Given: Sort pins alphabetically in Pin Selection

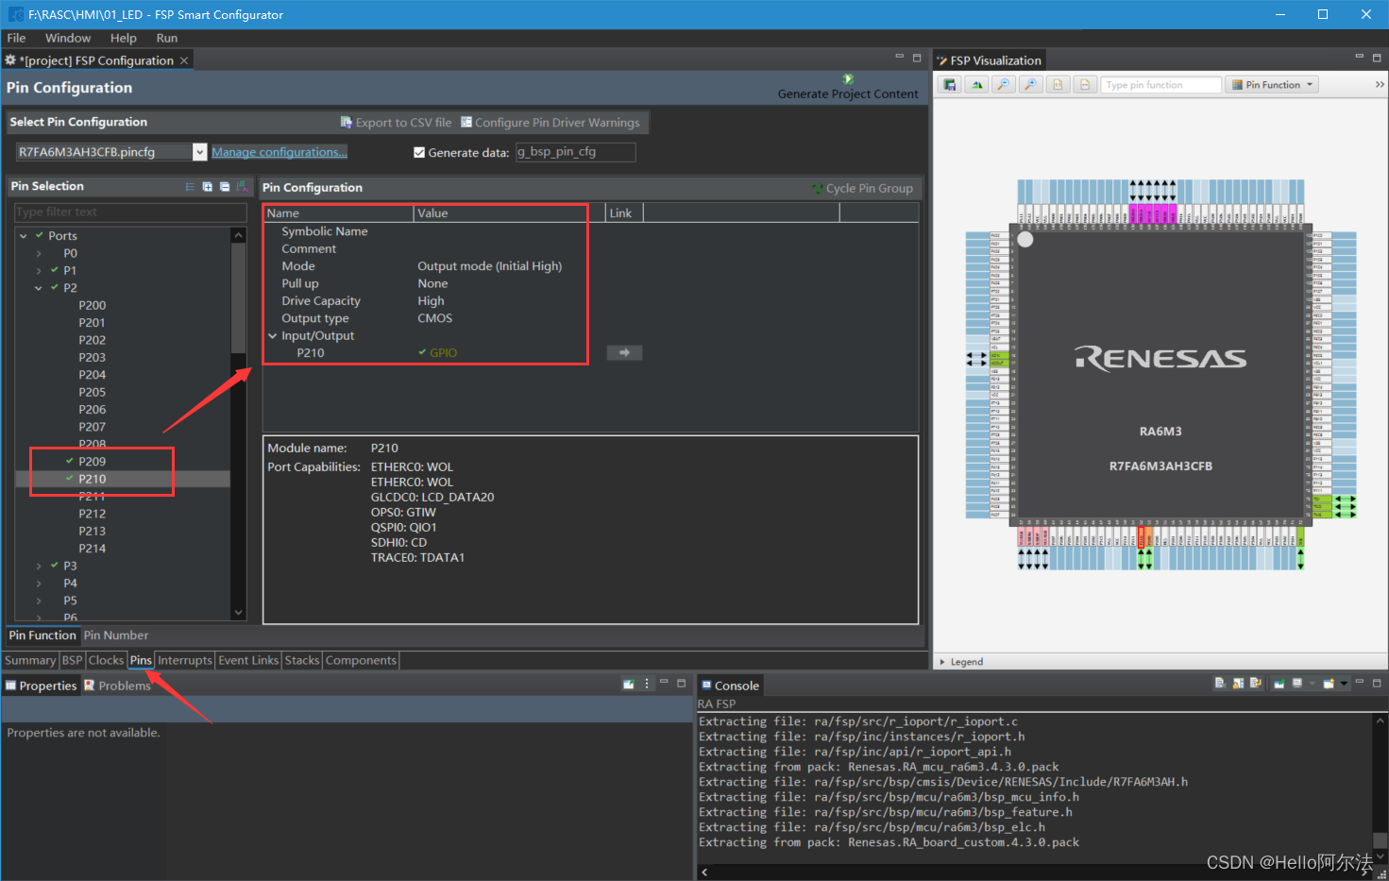Looking at the screenshot, I should click(241, 187).
